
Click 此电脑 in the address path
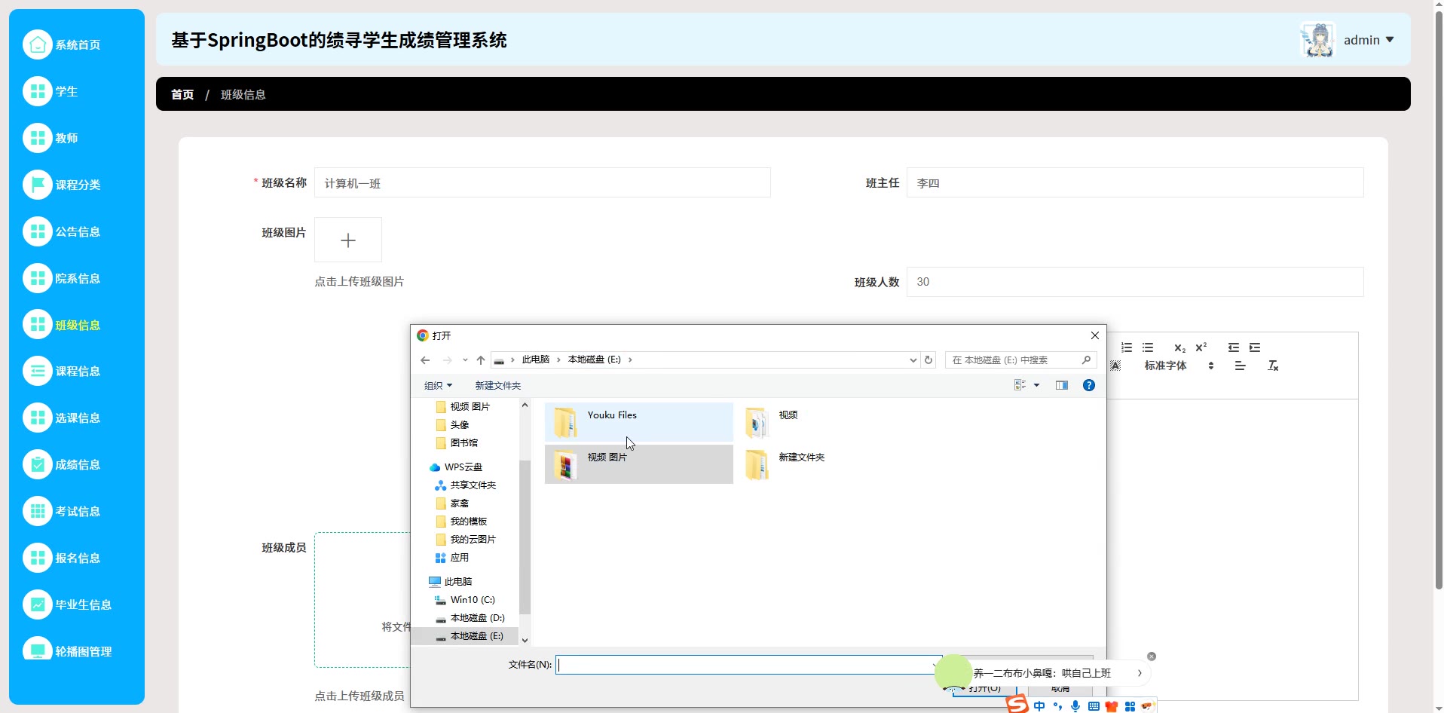(x=535, y=360)
